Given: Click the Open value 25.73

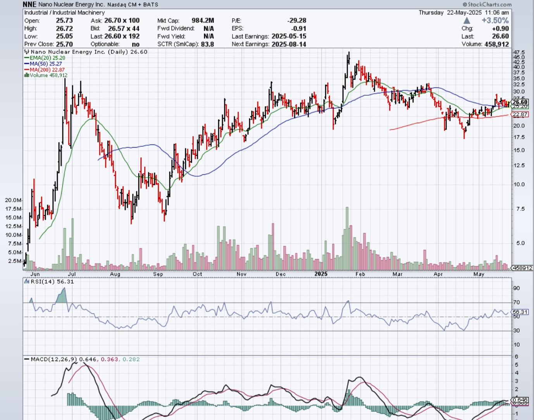Looking at the screenshot, I should point(64,21).
